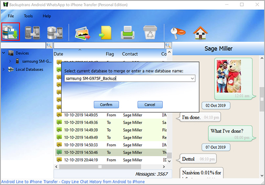Image resolution: width=265 pixels, height=185 pixels.
Task: Expand the samsung SM-G device node
Action: [10, 61]
